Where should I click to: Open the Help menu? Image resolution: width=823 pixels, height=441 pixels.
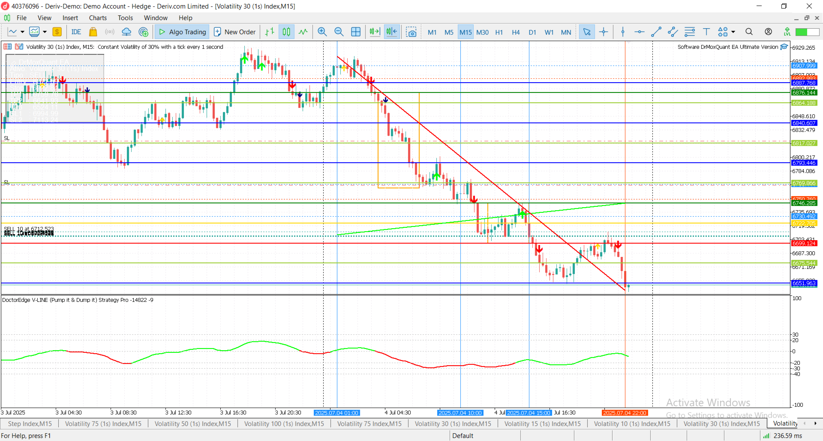[x=186, y=18]
